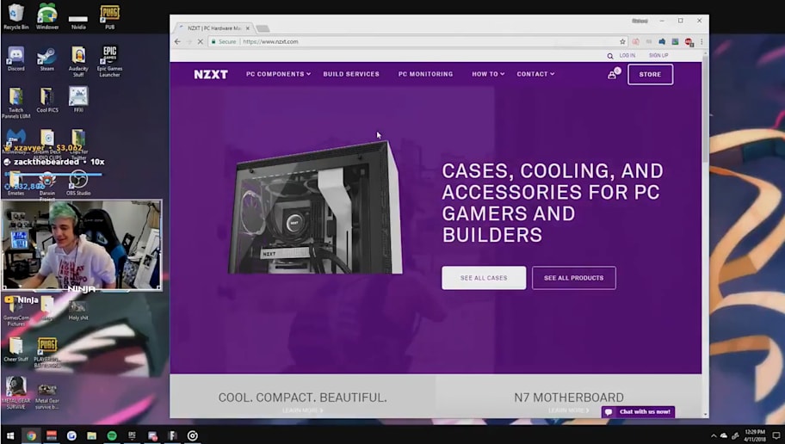Click the NZXT logo in the header

pos(211,75)
